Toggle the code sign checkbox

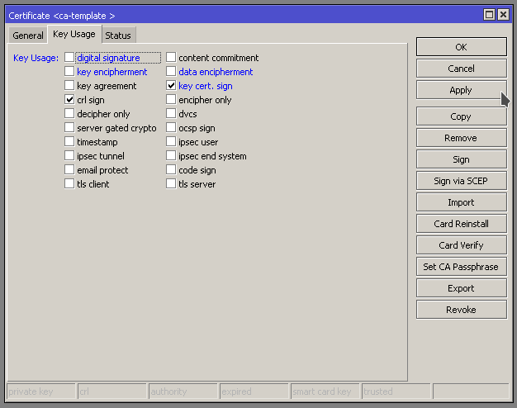pyautogui.click(x=171, y=170)
